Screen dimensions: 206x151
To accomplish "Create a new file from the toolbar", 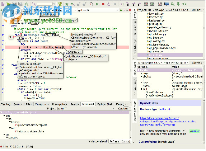I will coord(3,4).
